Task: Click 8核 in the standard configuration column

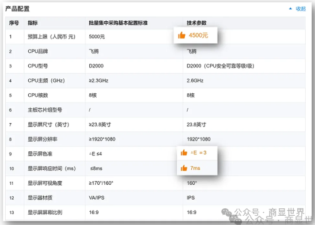Action: click(x=93, y=96)
